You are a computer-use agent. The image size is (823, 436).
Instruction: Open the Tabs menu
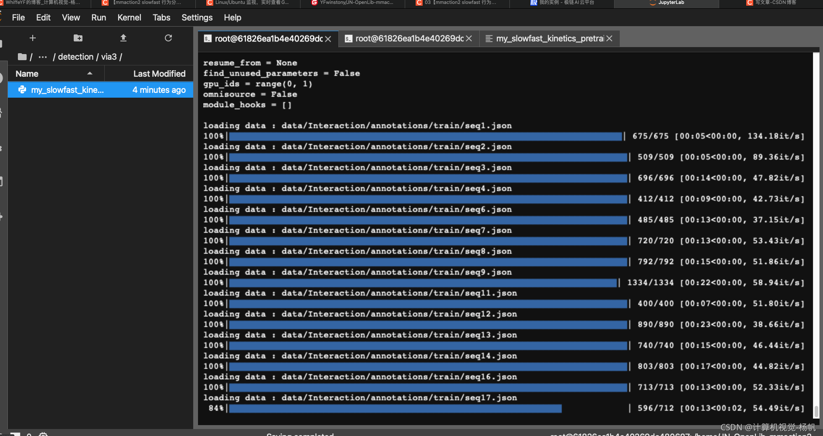click(161, 17)
